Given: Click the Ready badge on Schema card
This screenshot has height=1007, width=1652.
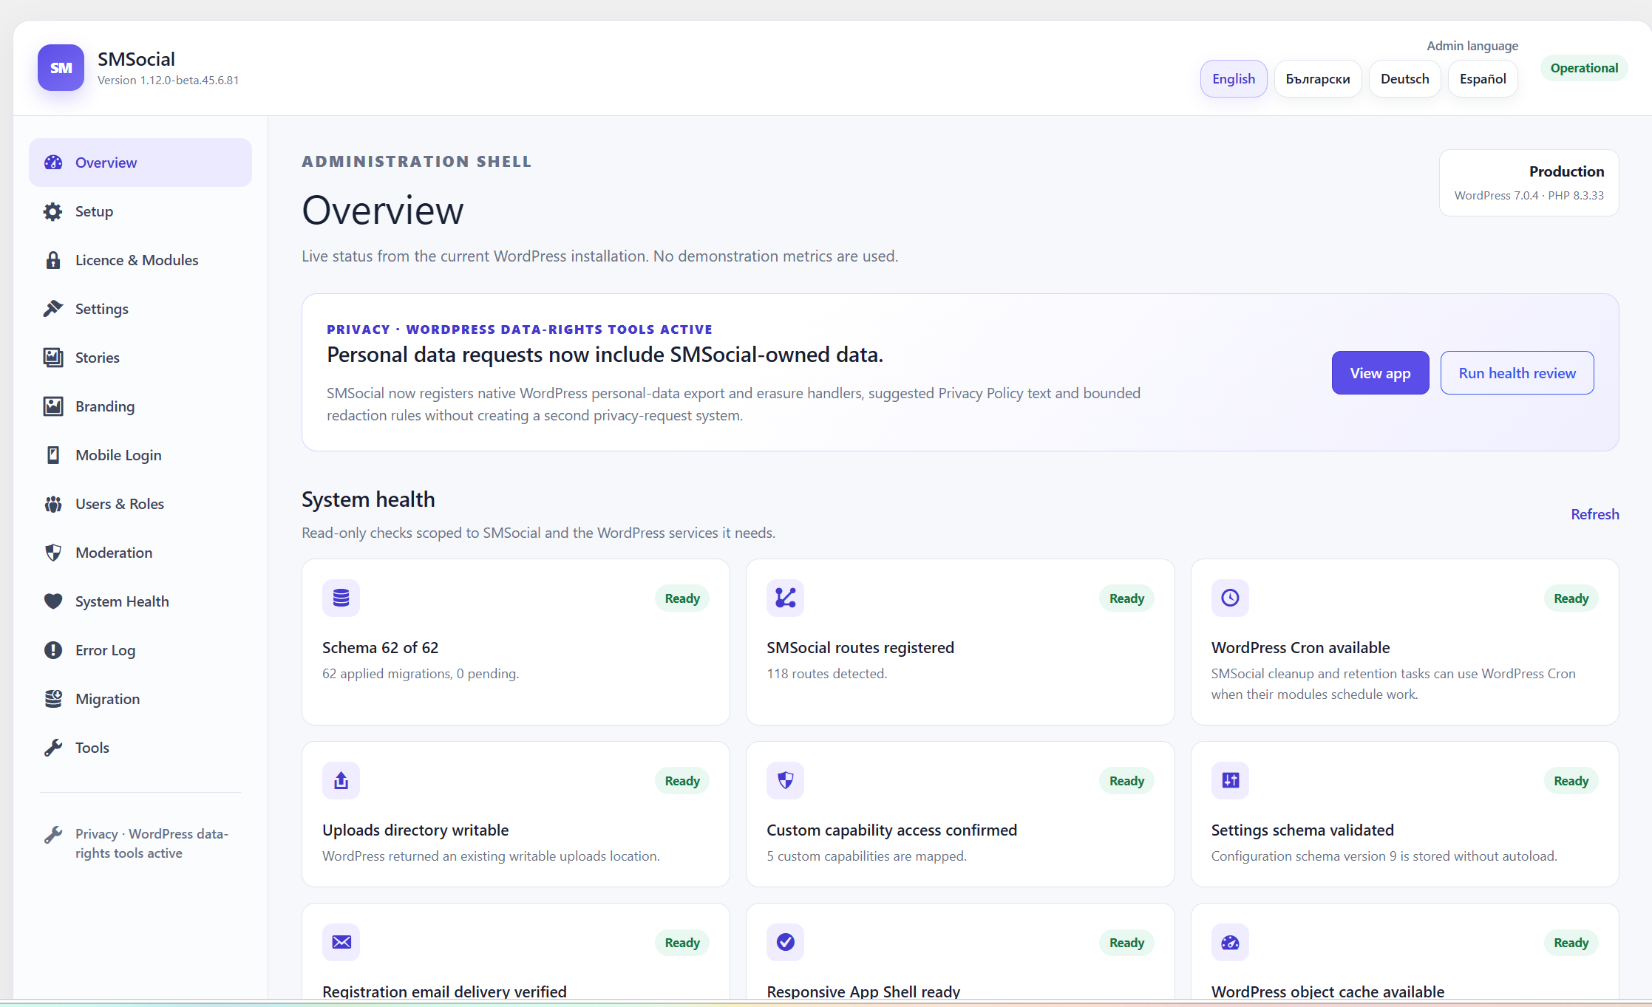Looking at the screenshot, I should pyautogui.click(x=681, y=598).
